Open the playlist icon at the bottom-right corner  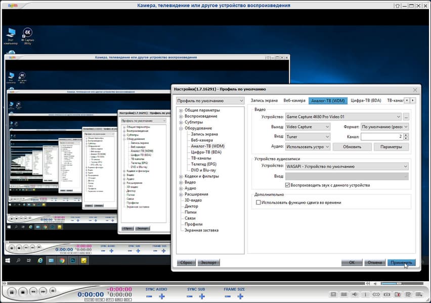[x=419, y=294]
